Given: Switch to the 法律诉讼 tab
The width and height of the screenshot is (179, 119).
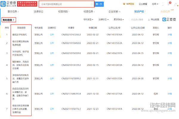Looking at the screenshot, I should point(38,12).
